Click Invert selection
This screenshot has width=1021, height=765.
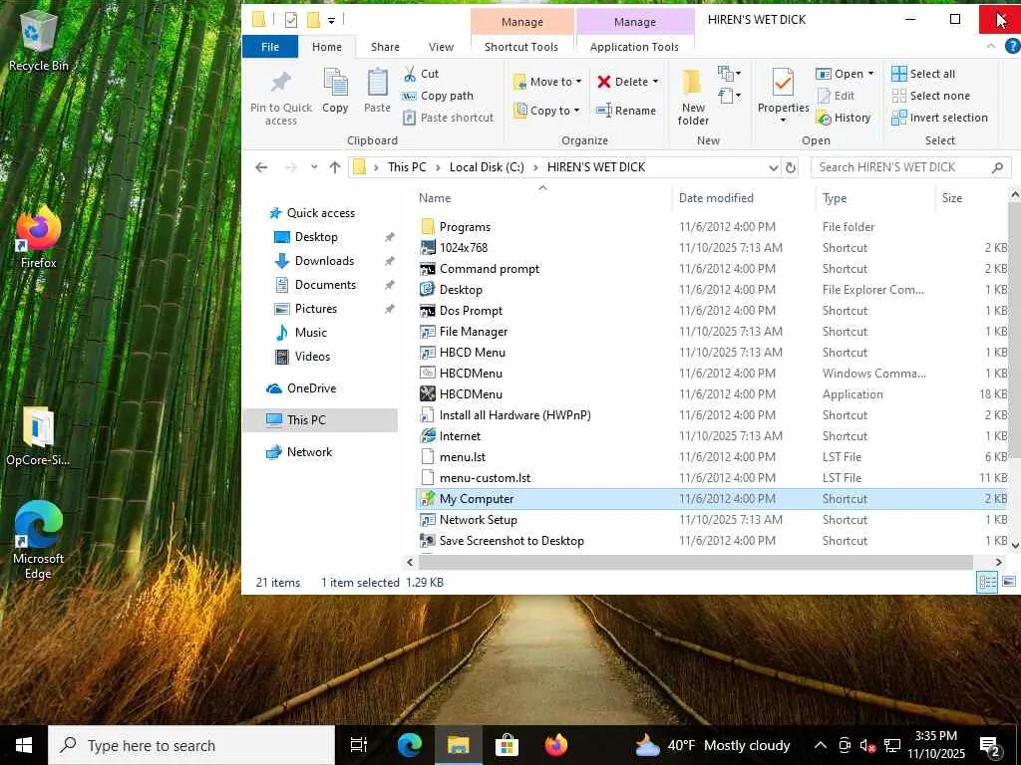[939, 118]
